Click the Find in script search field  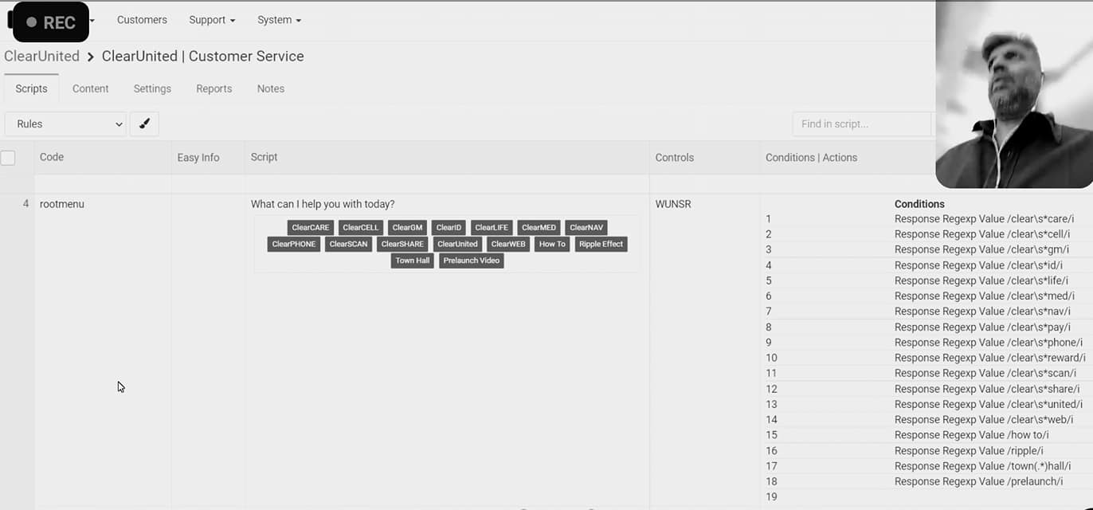[862, 124]
